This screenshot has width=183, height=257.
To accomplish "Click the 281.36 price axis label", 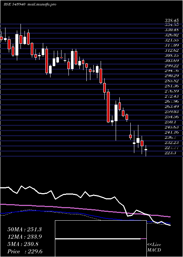I will (171, 86).
